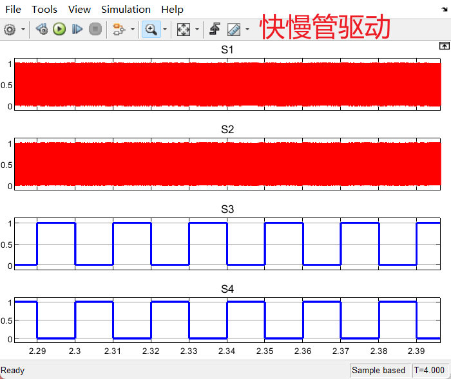Open the Simulation menu

click(126, 9)
